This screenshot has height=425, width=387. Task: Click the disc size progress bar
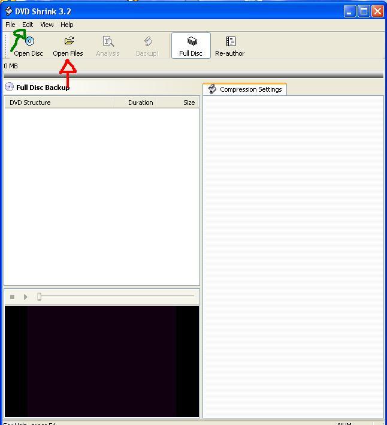[193, 74]
